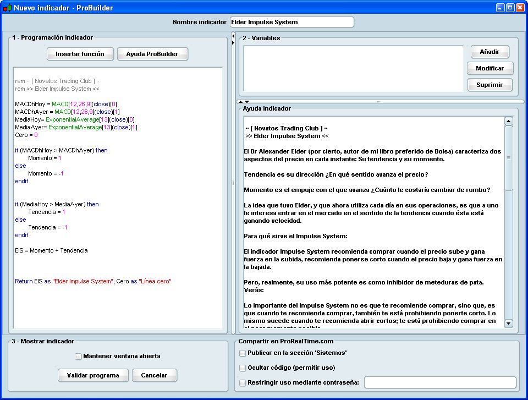Viewport: 528px width, 400px height.
Task: Click 'rem >> Elder Impulse System <<' comment line
Action: coord(57,89)
